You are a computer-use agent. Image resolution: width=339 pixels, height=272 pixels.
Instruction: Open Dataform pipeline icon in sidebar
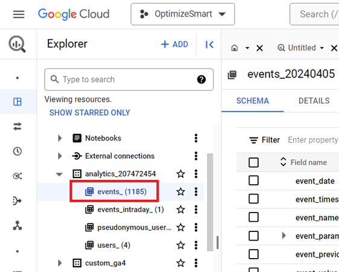(18, 201)
